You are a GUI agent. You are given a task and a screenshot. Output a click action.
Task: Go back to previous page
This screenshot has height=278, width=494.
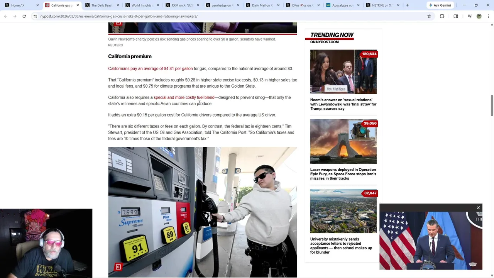click(x=6, y=16)
